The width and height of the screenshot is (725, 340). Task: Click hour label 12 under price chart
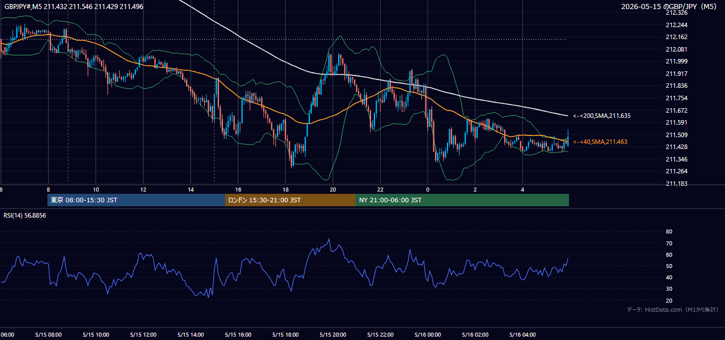143,190
